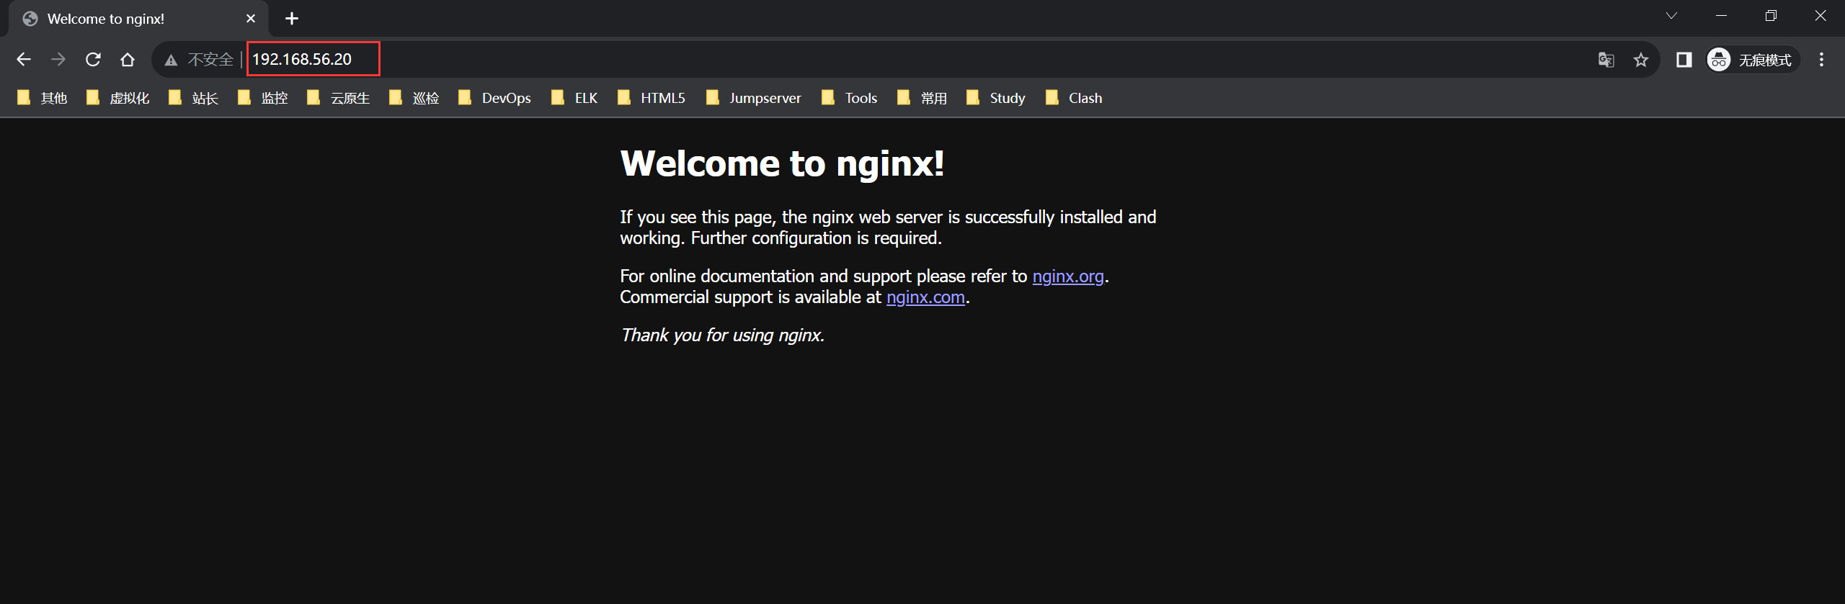1845x604 pixels.
Task: Expand the tab search dropdown arrow
Action: (x=1671, y=16)
